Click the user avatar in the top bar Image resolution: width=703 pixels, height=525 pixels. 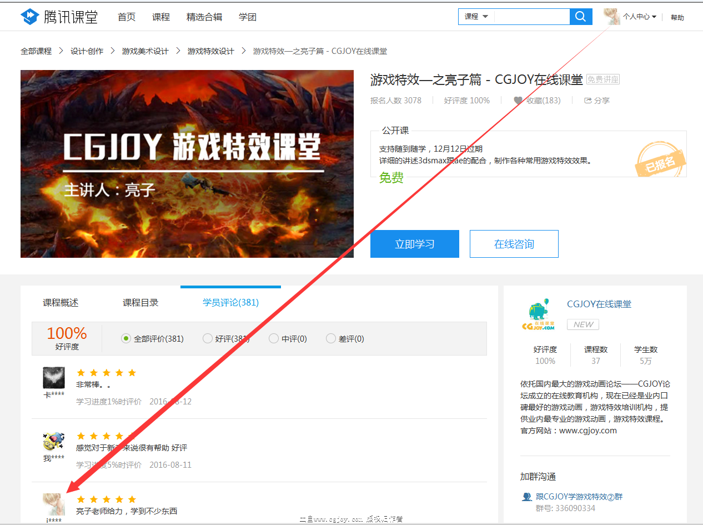pyautogui.click(x=611, y=17)
